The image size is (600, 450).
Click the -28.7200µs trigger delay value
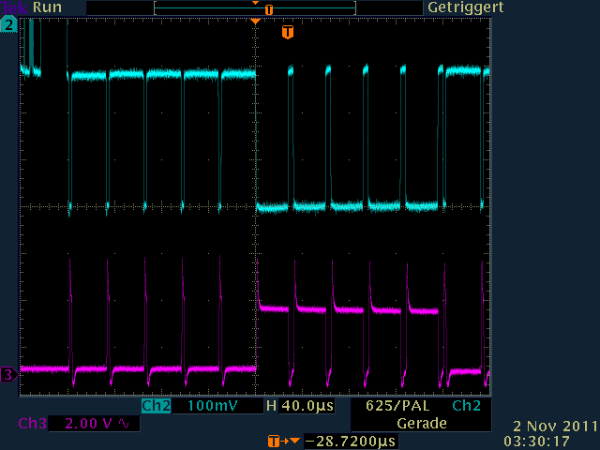click(x=349, y=440)
